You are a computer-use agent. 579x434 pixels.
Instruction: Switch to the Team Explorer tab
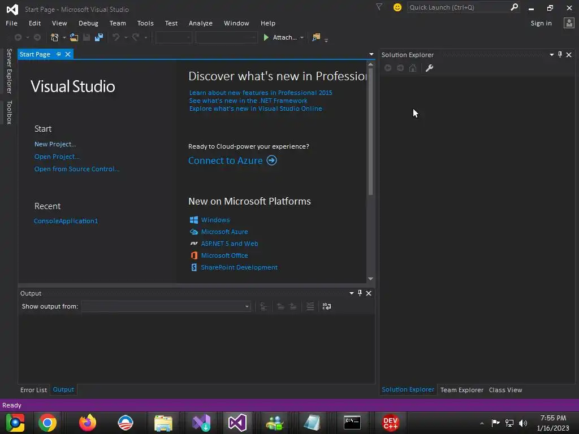(x=461, y=390)
